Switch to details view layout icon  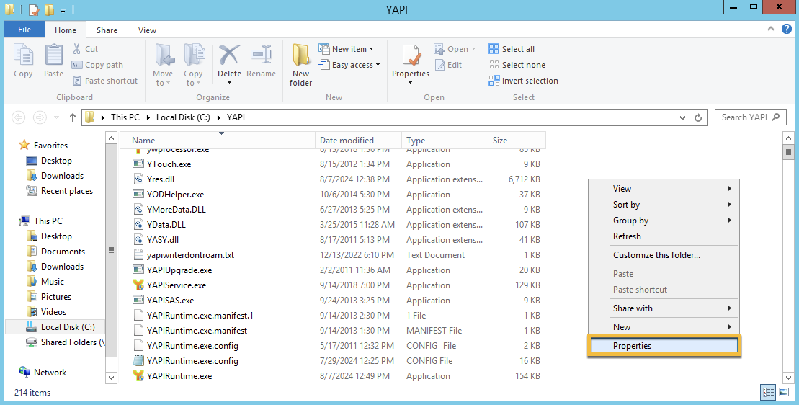768,392
